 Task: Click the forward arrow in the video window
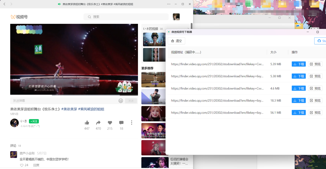click(x=11, y=4)
